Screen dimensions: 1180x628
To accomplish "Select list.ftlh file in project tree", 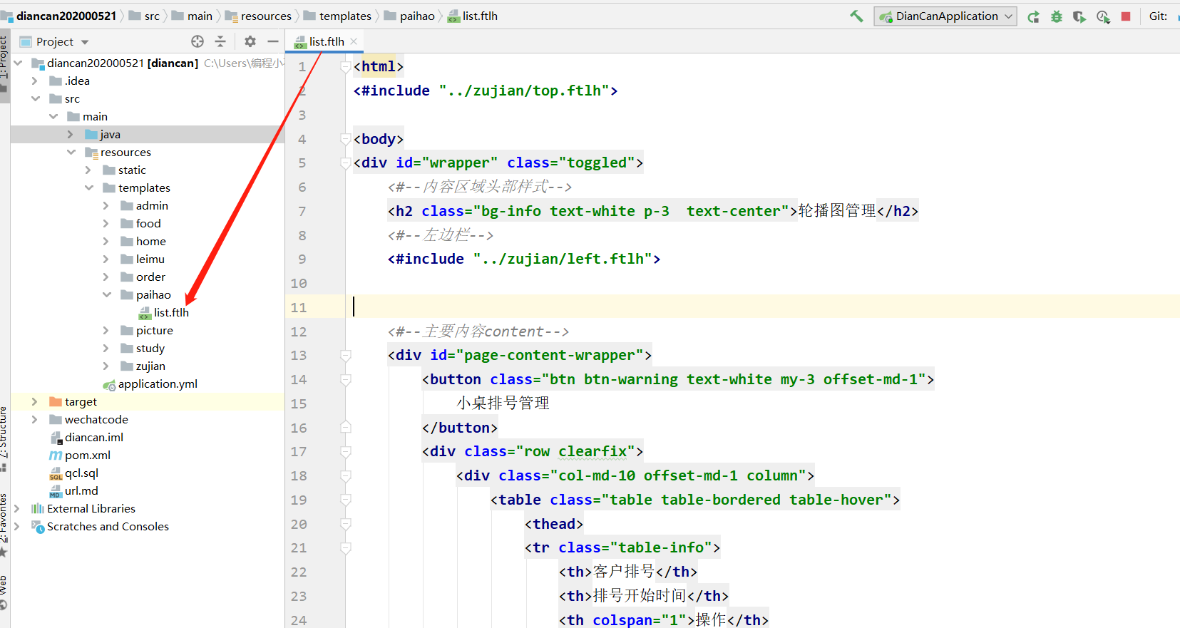I will click(171, 312).
